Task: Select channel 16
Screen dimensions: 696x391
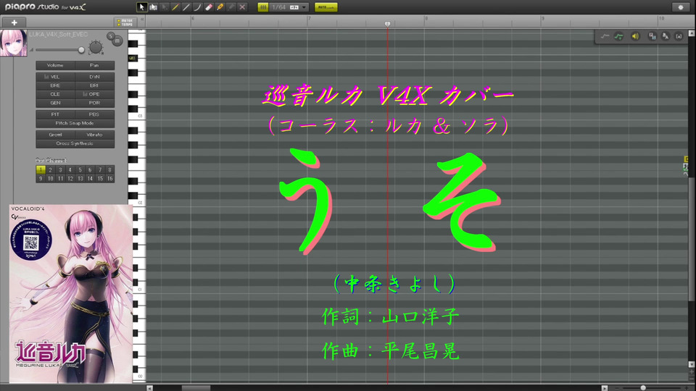Action: coord(109,179)
